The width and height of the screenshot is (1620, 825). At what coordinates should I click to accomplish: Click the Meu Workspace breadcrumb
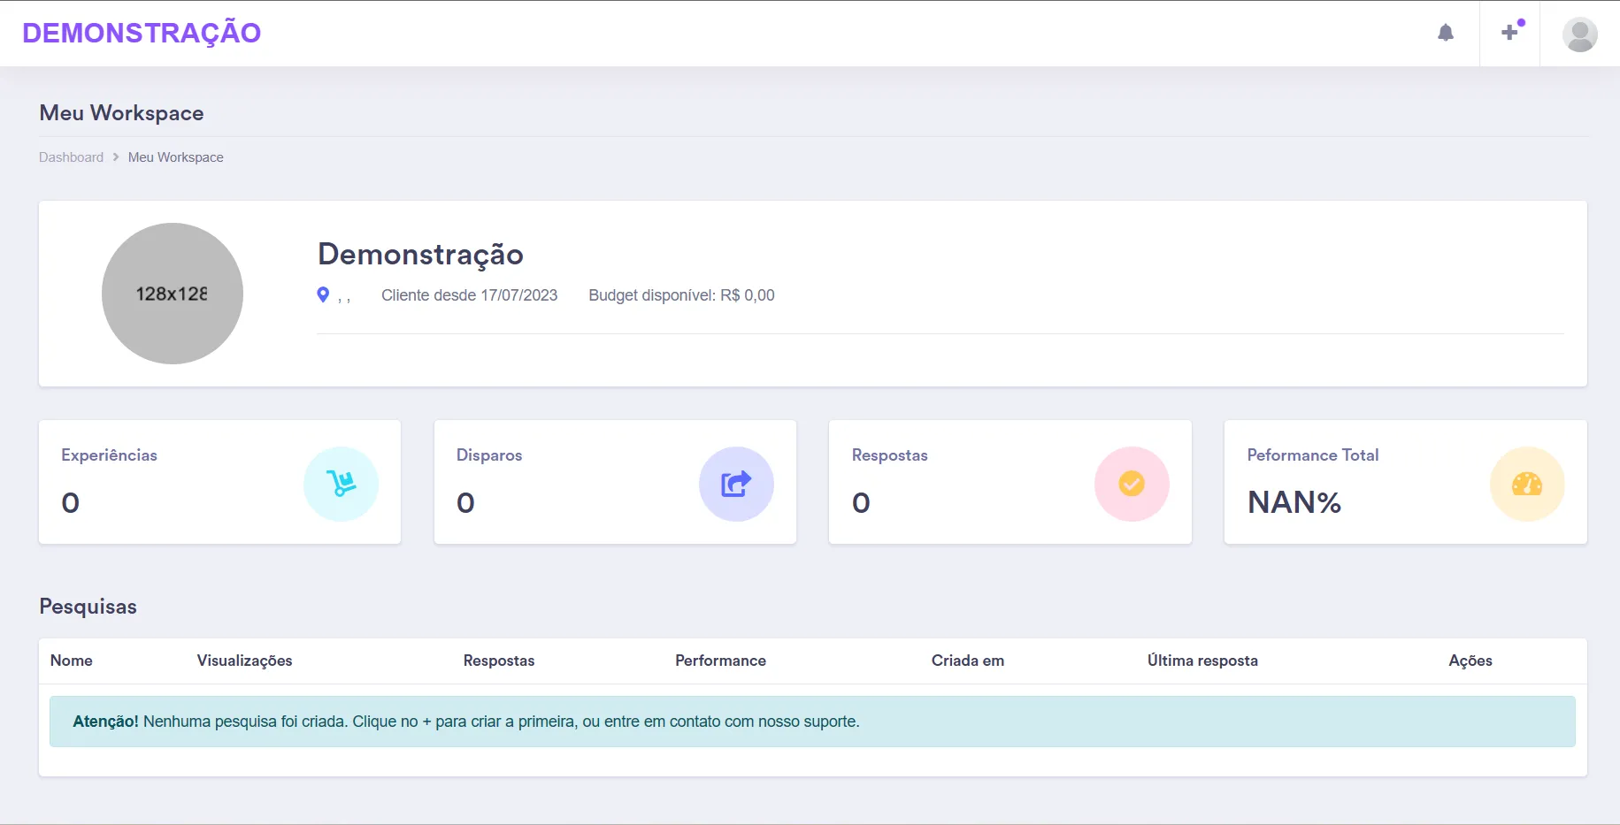click(176, 157)
